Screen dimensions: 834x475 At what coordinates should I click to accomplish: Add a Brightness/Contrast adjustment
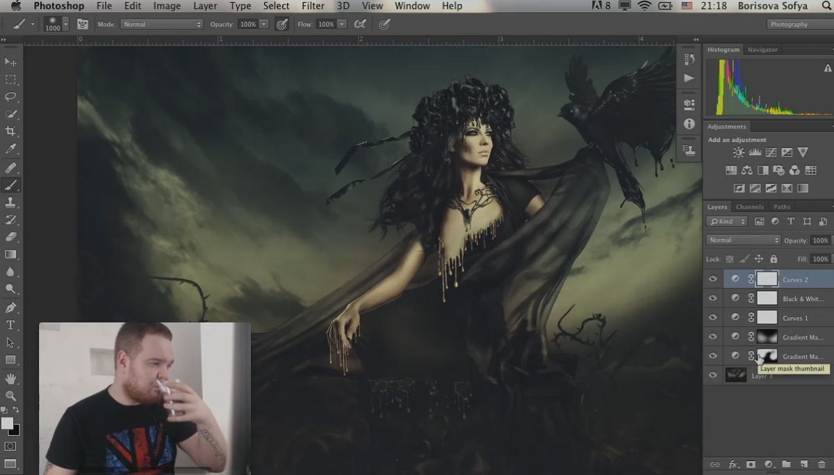tap(738, 152)
